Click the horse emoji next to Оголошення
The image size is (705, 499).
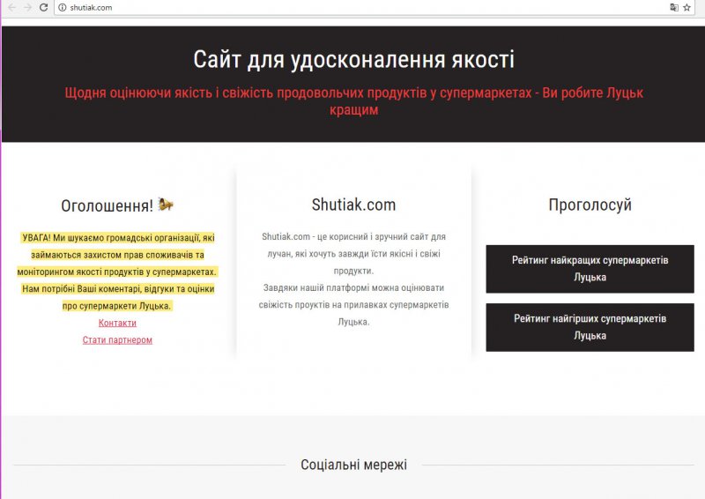pos(166,205)
